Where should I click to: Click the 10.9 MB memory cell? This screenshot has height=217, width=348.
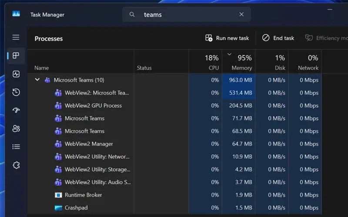tap(238, 157)
